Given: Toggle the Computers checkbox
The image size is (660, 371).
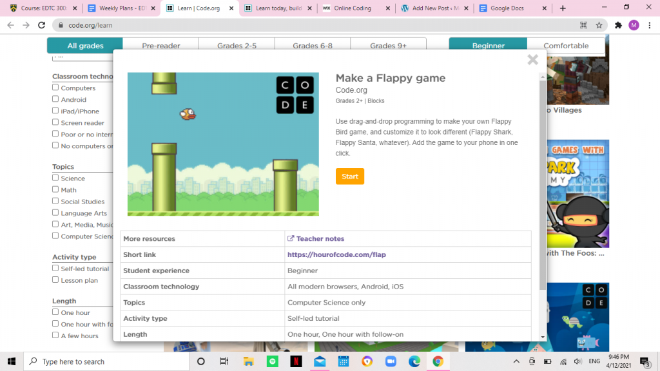Looking at the screenshot, I should coord(55,88).
